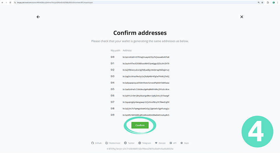
Task: Reload the page with the browser refresh icon
Action: 10,2
